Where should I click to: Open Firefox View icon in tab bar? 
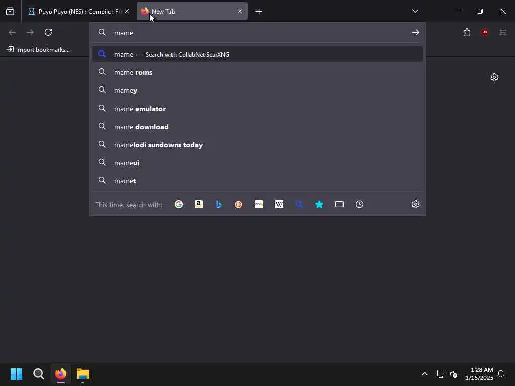click(x=10, y=11)
